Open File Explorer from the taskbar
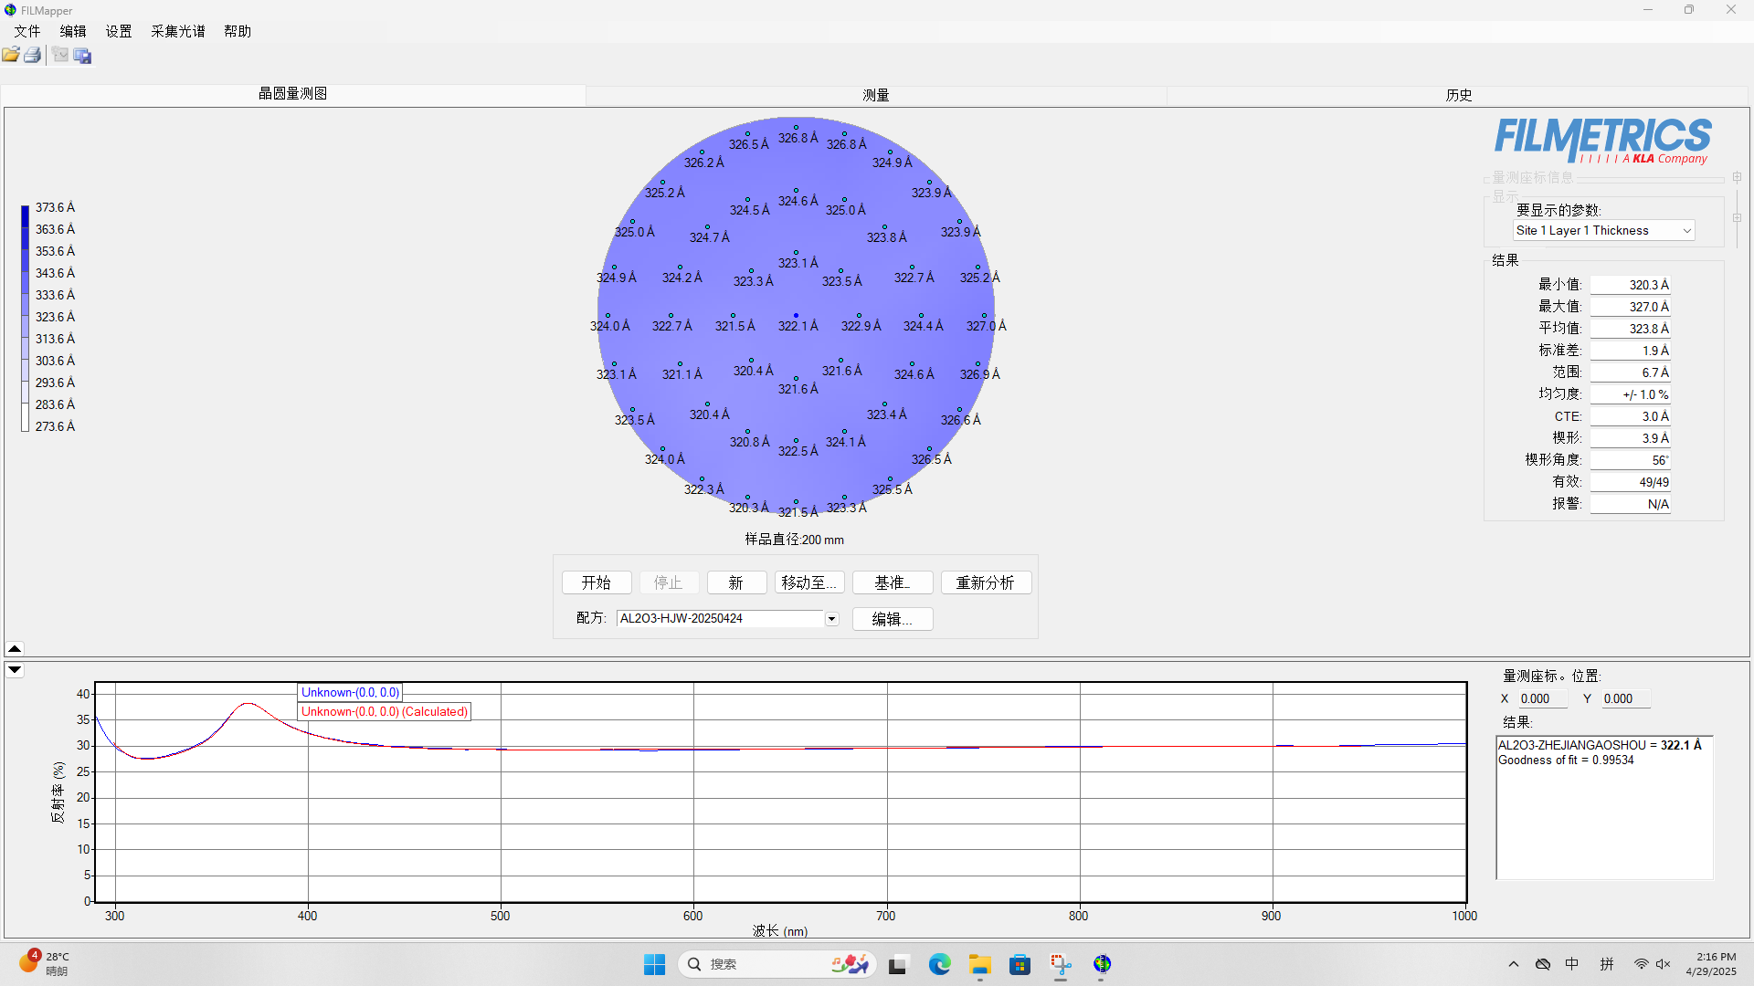This screenshot has width=1754, height=986. (980, 964)
